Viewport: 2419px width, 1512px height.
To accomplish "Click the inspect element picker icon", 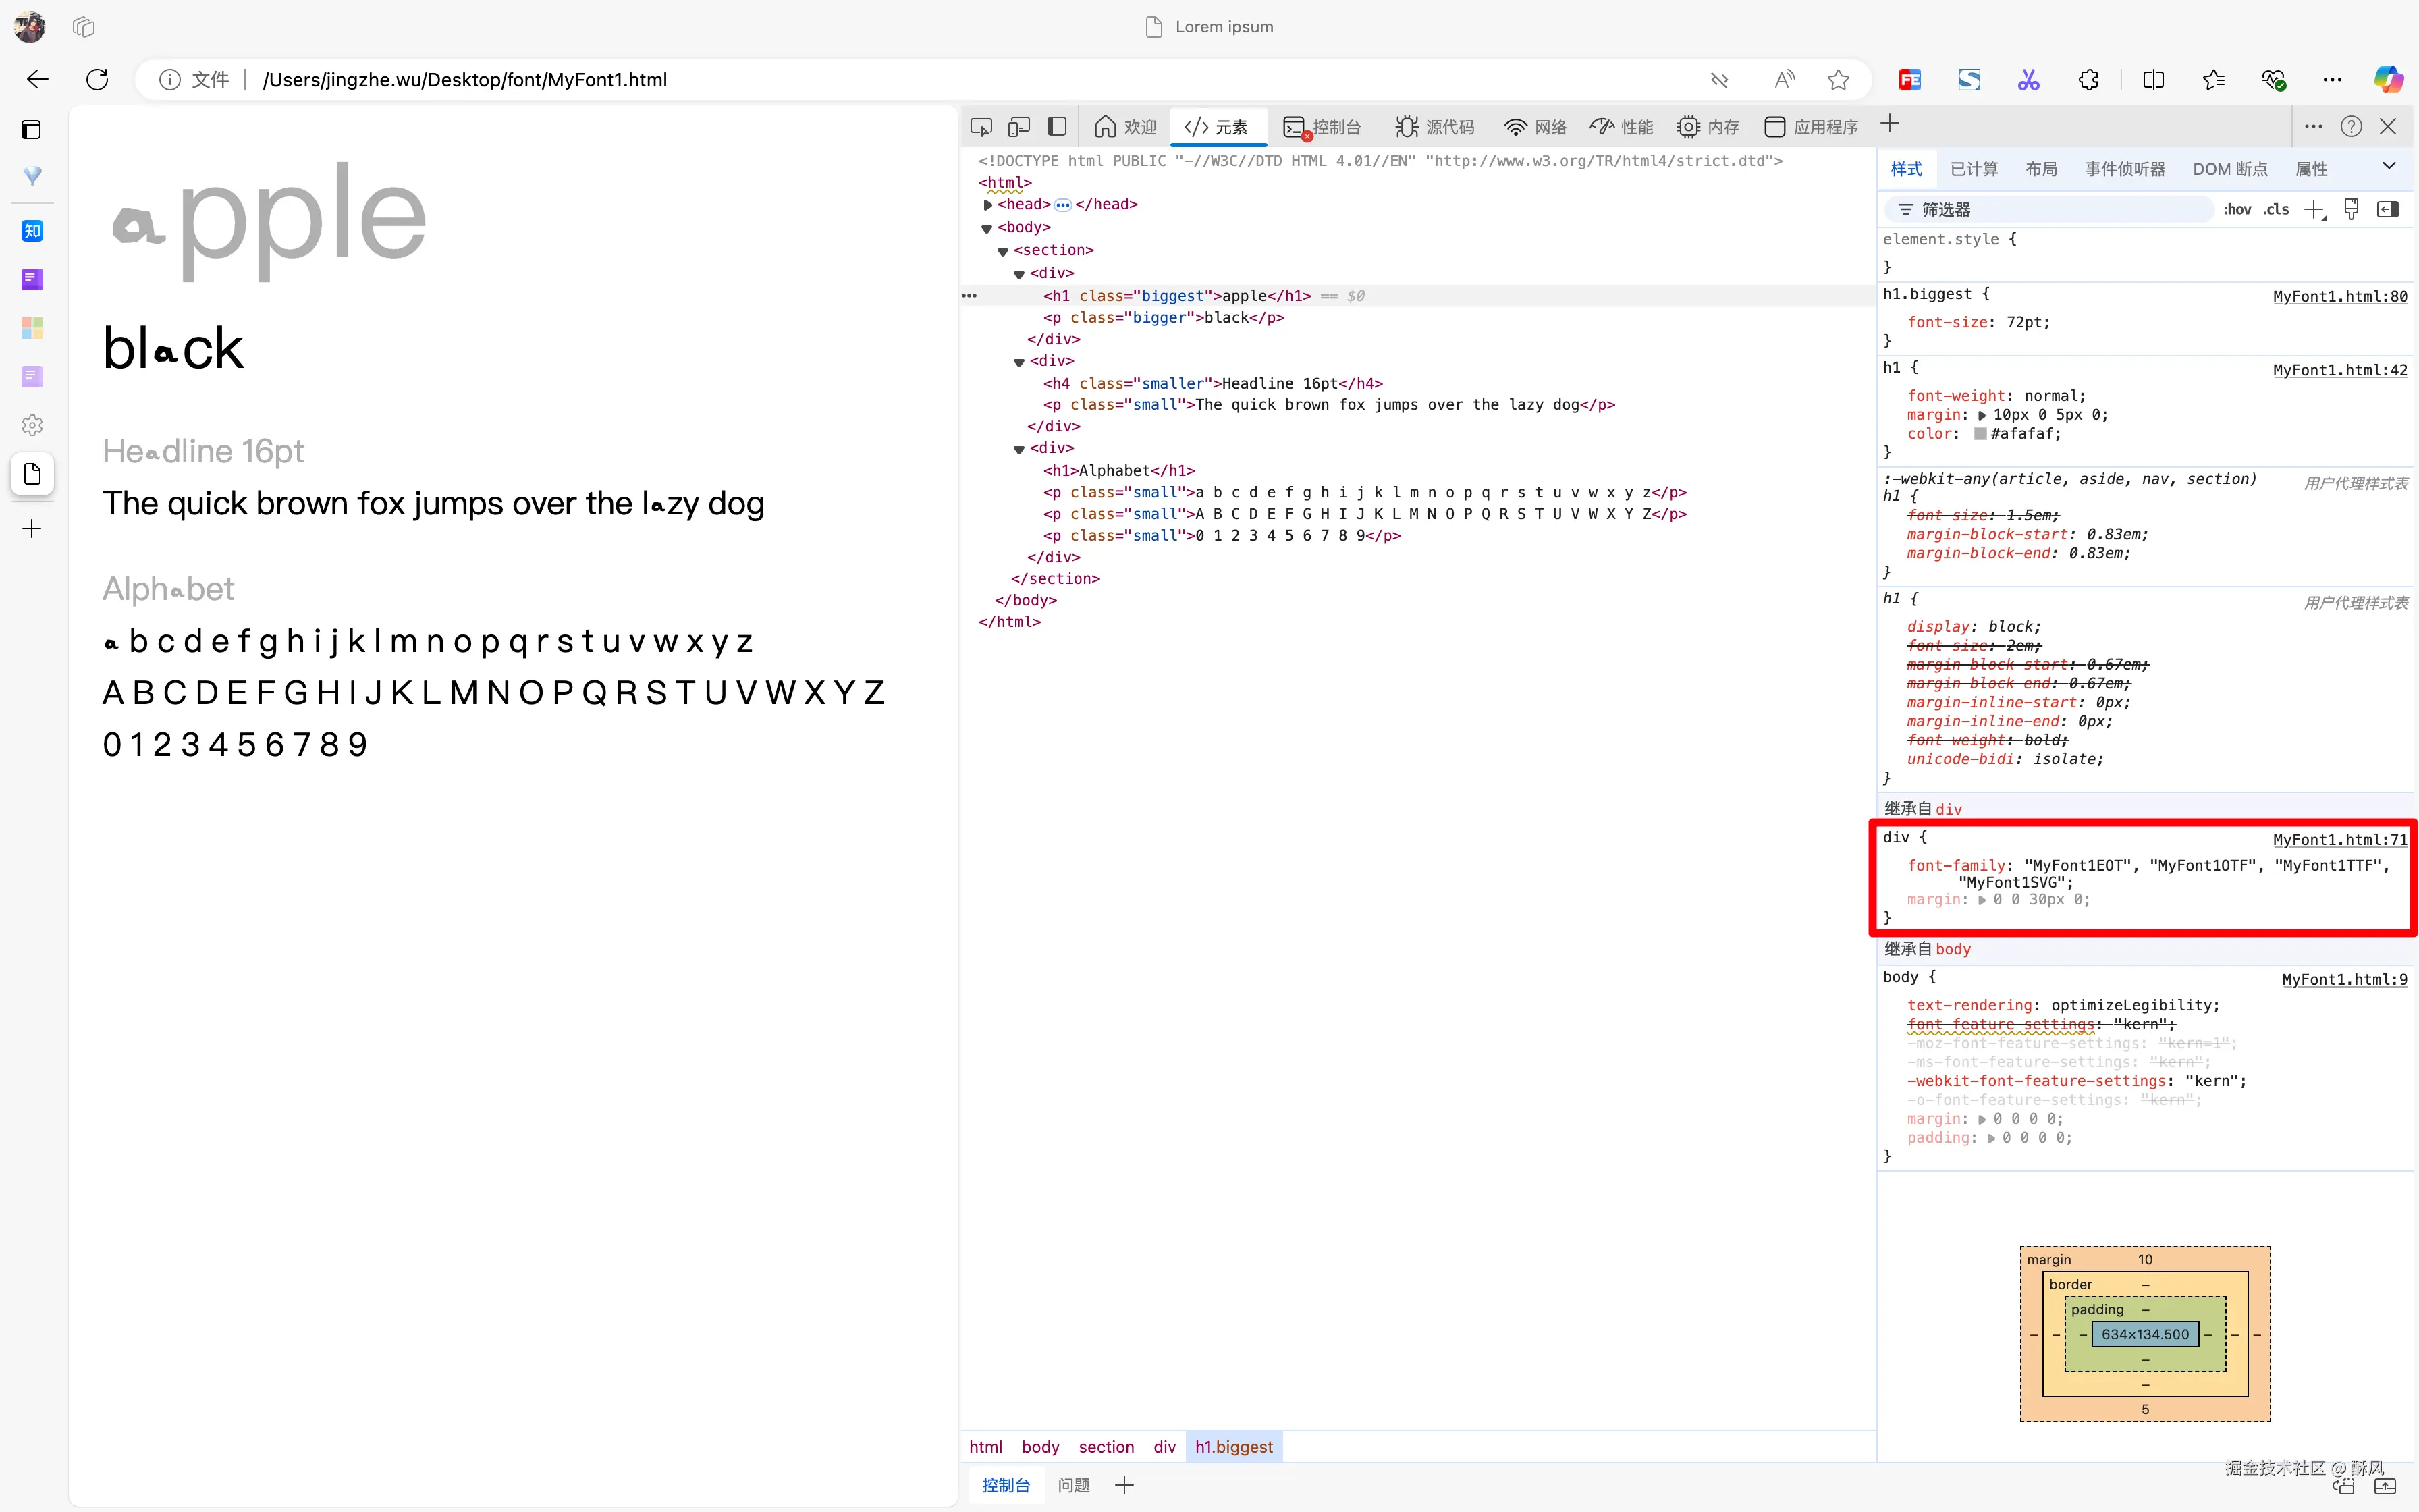I will coord(981,127).
